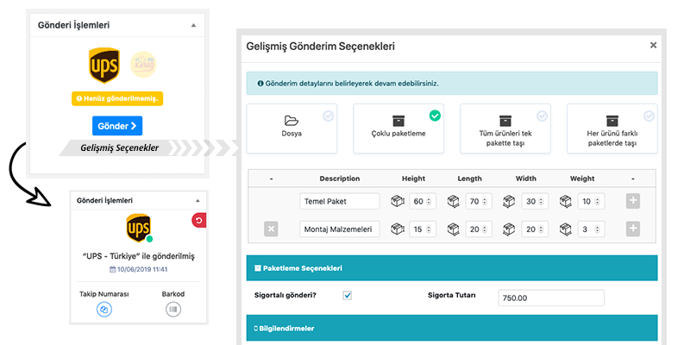The height and width of the screenshot is (345, 690).
Task: Click the Çoklu paketleme box icon
Action: pos(398,121)
